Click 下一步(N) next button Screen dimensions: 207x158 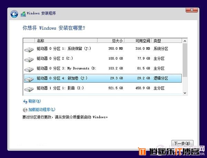coord(182,143)
